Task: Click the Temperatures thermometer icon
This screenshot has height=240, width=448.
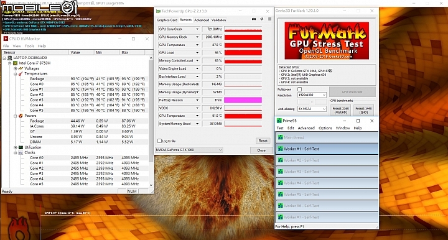Action: click(x=21, y=73)
